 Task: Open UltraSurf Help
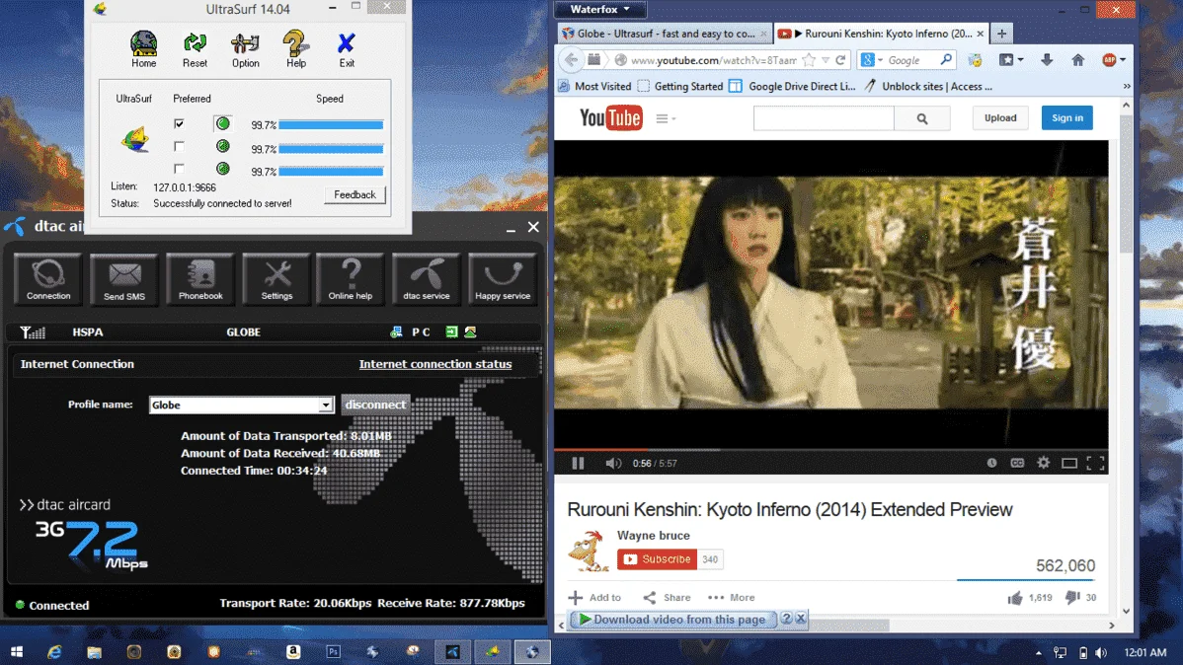click(296, 49)
